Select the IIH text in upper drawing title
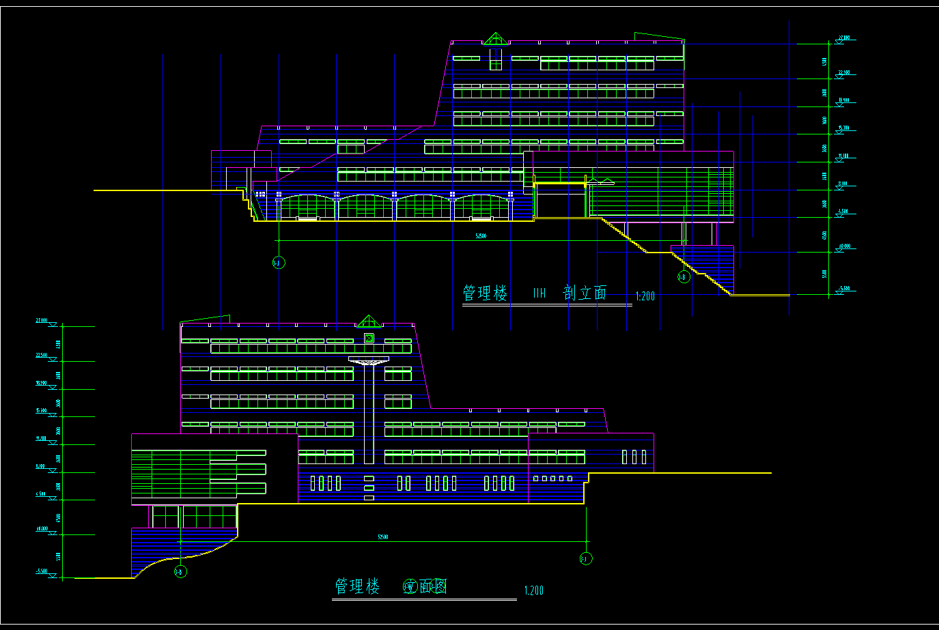 pos(539,293)
